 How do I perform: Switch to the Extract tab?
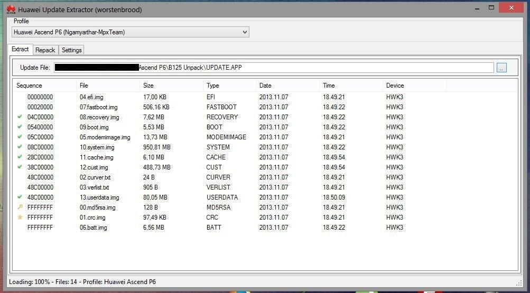[20, 49]
